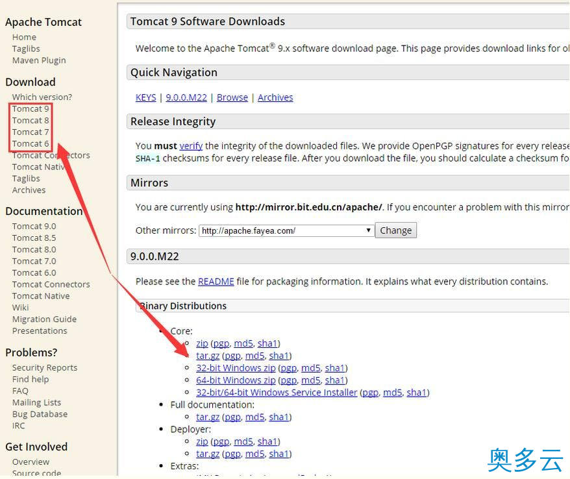The height and width of the screenshot is (479, 570).
Task: Download 64-bit Windows zip
Action: (x=236, y=380)
